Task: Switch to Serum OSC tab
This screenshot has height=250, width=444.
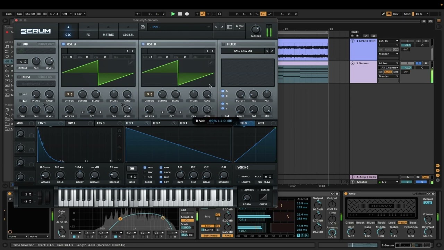Action: [x=68, y=31]
